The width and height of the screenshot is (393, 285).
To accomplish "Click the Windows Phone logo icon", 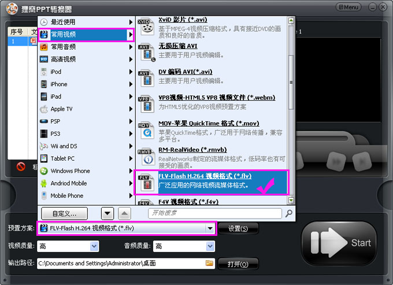I will pyautogui.click(x=43, y=171).
